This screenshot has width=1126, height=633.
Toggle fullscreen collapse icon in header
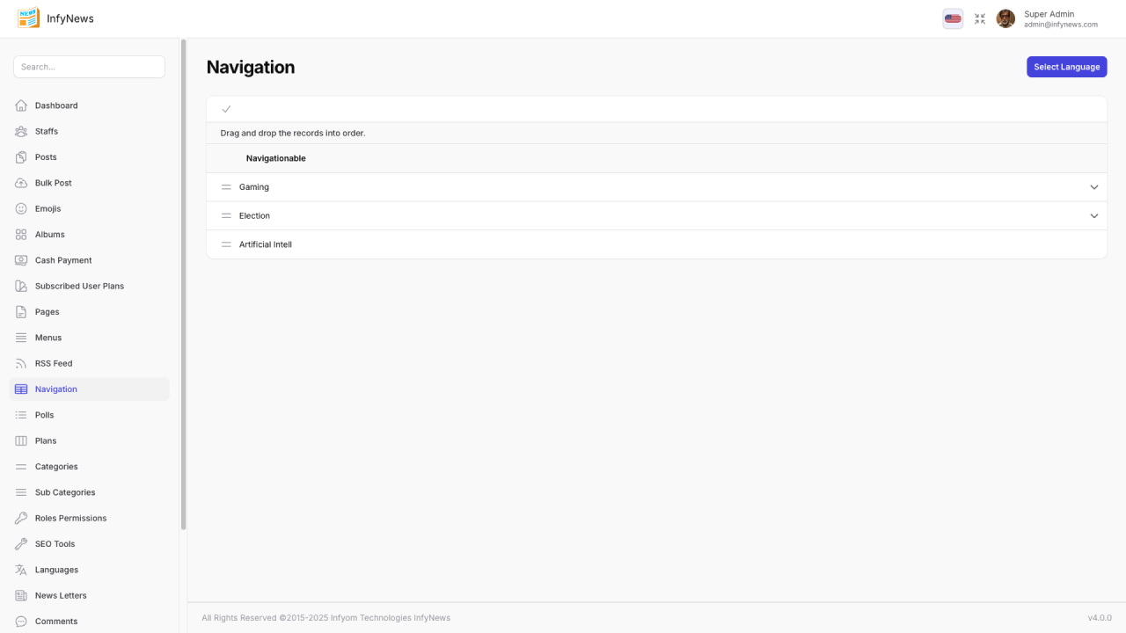click(980, 18)
